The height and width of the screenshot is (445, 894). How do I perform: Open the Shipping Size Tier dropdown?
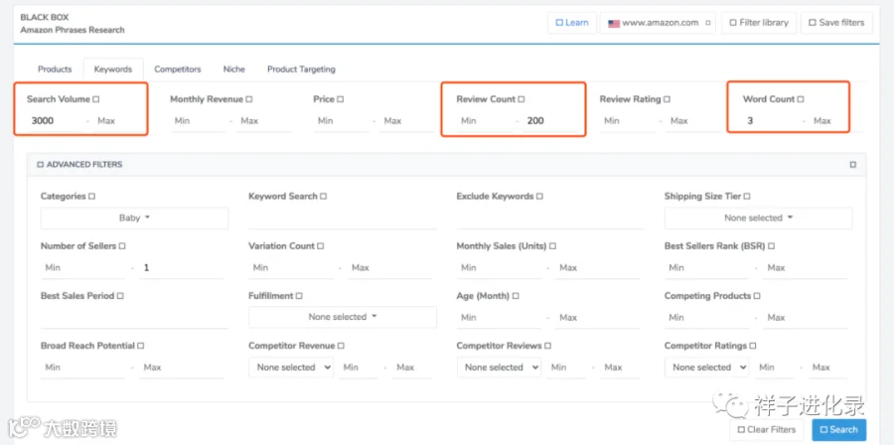(x=758, y=219)
